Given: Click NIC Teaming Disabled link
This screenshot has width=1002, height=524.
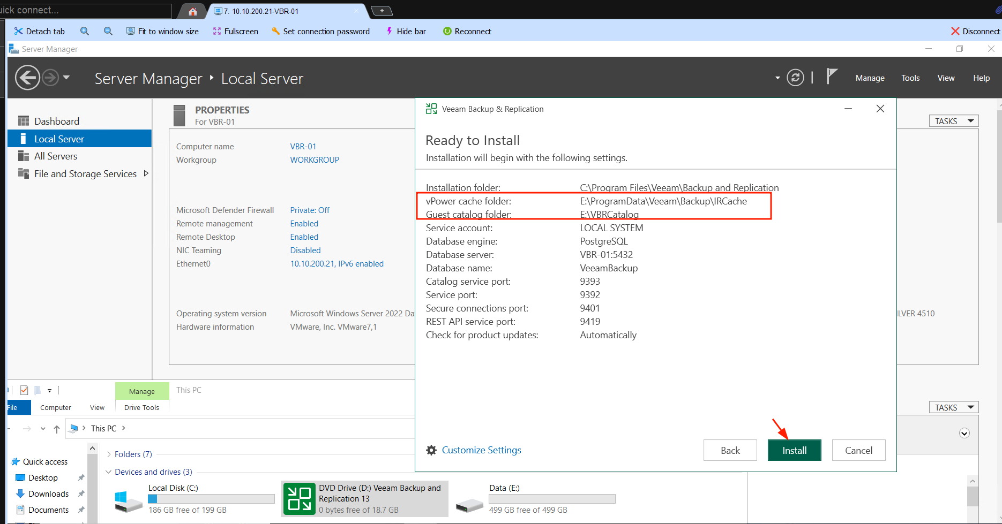Looking at the screenshot, I should 305,250.
